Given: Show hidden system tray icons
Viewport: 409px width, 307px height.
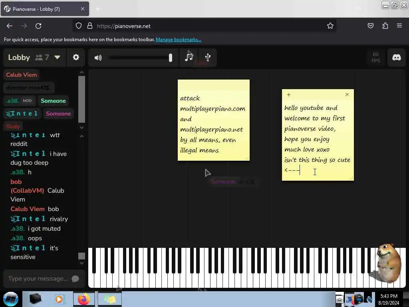Looking at the screenshot, I should click(340, 299).
